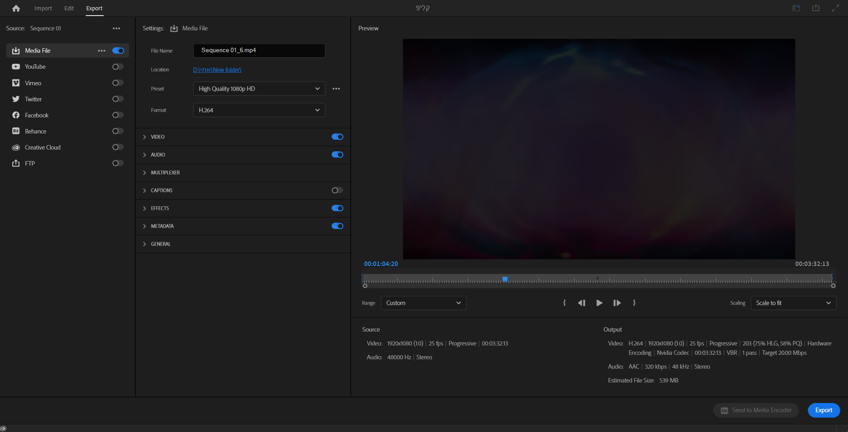Image resolution: width=848 pixels, height=432 pixels.
Task: Set Out point bracket icon
Action: click(x=634, y=303)
